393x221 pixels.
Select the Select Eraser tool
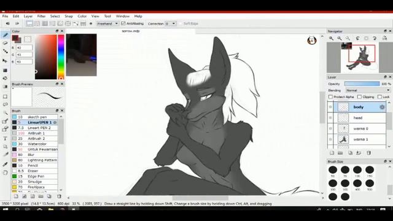pyautogui.click(x=6, y=129)
